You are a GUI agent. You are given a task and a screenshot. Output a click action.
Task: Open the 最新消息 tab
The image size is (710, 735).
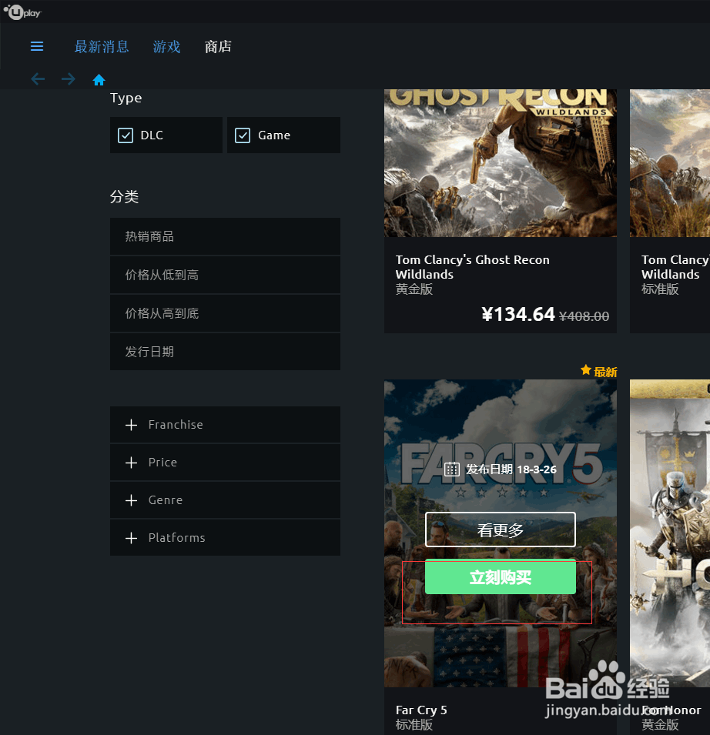(x=102, y=47)
